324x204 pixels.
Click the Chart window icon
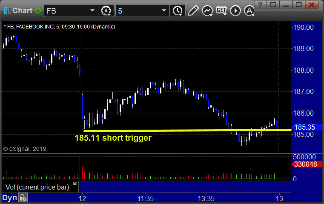8,11
